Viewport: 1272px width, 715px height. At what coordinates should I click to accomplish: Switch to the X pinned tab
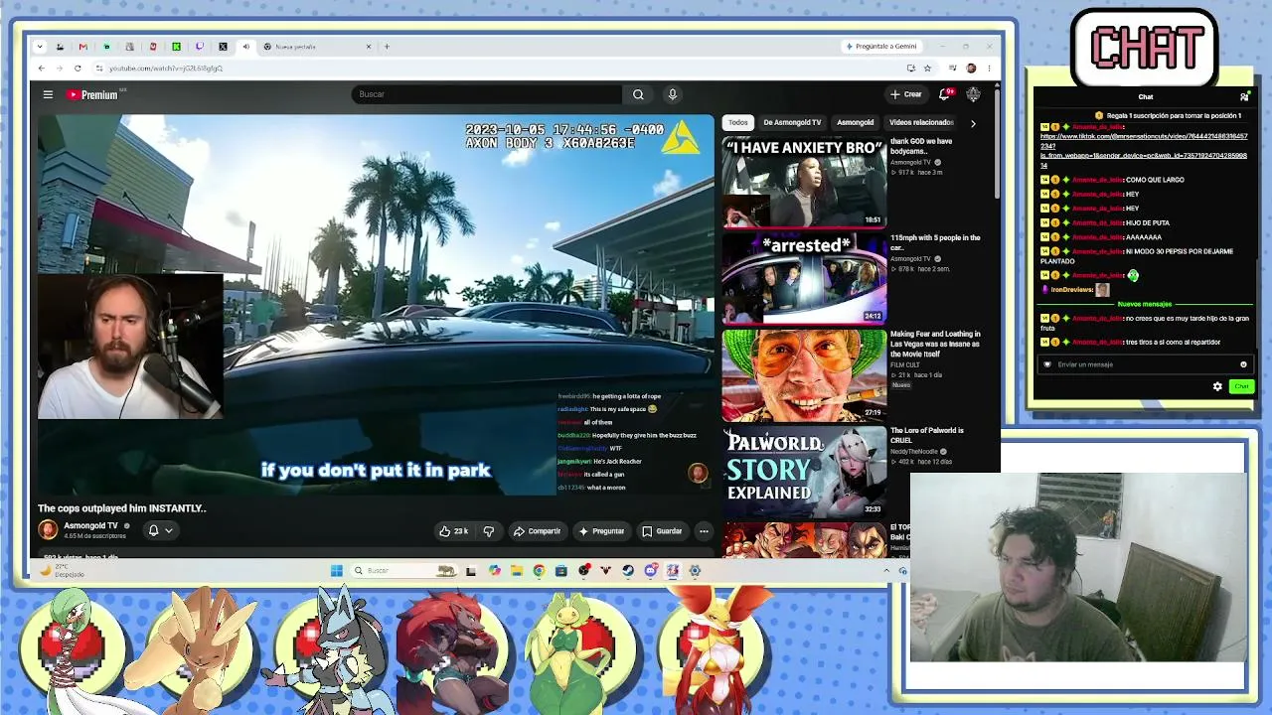223,47
